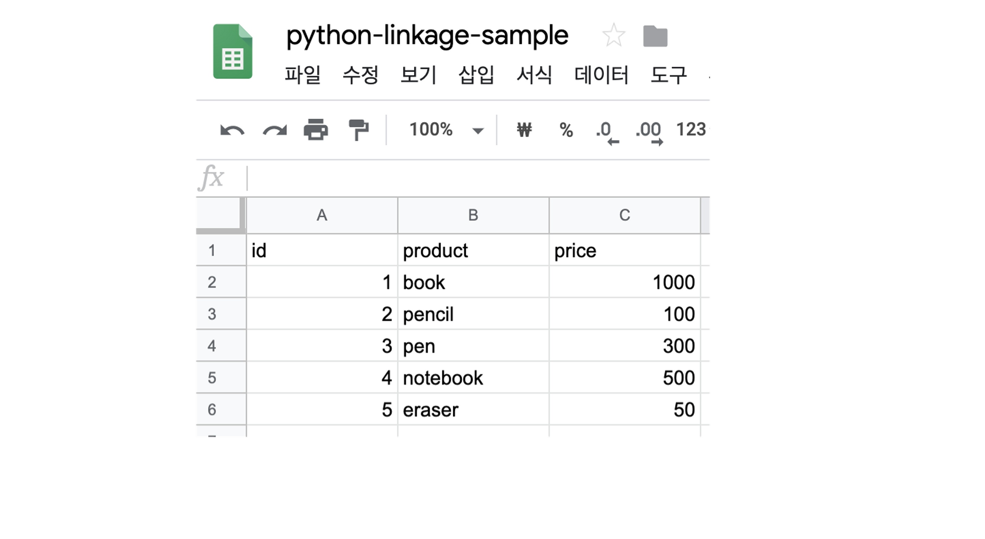Click the cell containing 'id'
985x539 pixels.
pos(322,250)
